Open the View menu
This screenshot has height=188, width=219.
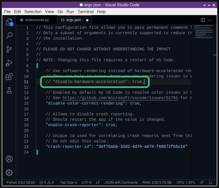(x=50, y=12)
